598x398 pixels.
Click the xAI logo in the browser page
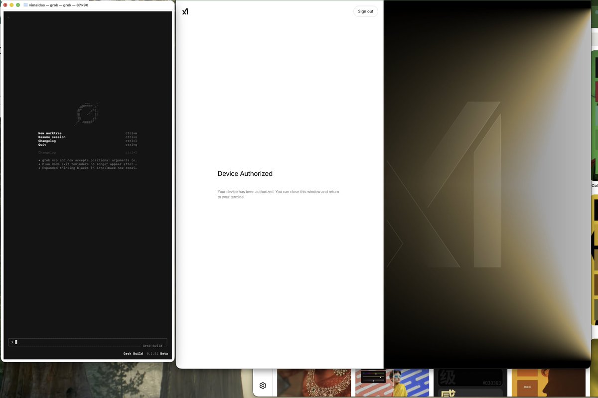[x=185, y=11]
